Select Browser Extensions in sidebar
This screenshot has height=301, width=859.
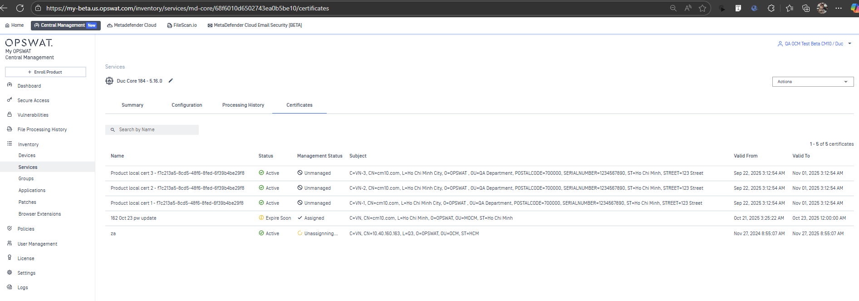[x=39, y=214]
